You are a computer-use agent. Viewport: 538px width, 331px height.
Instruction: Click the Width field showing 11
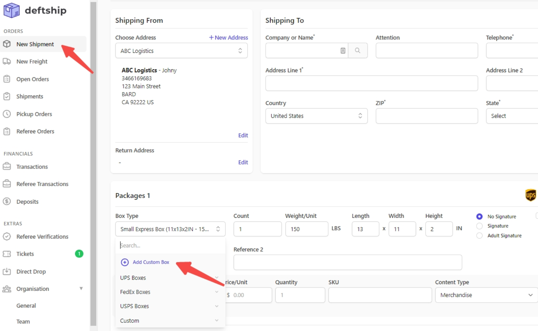[402, 229]
